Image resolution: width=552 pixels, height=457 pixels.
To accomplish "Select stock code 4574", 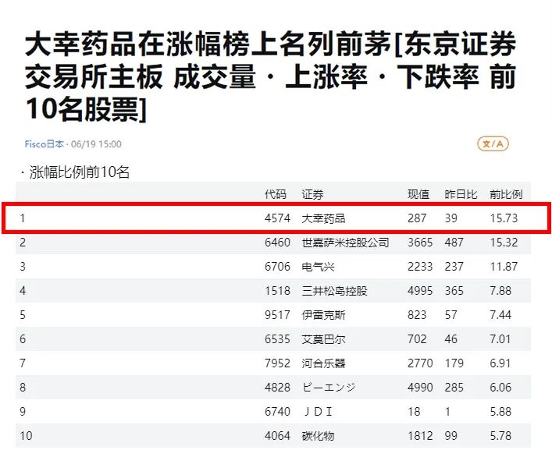I will [277, 218].
